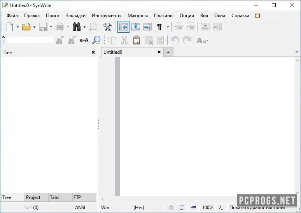Viewport: 301px width, 213px height.
Task: Open Find with large binoculars icon
Action: point(77,27)
